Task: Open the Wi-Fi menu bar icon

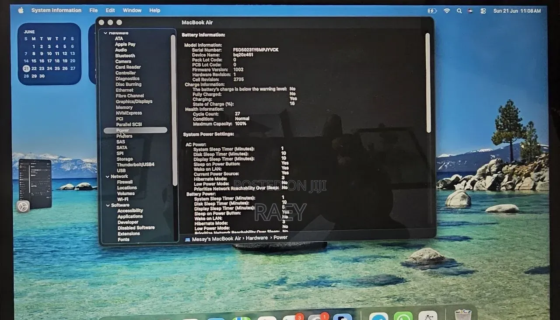Action: coord(447,11)
